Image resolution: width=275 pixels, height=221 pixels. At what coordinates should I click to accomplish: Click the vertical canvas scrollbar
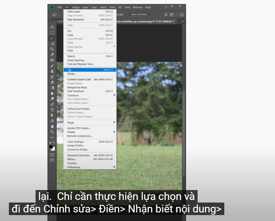click(x=184, y=133)
